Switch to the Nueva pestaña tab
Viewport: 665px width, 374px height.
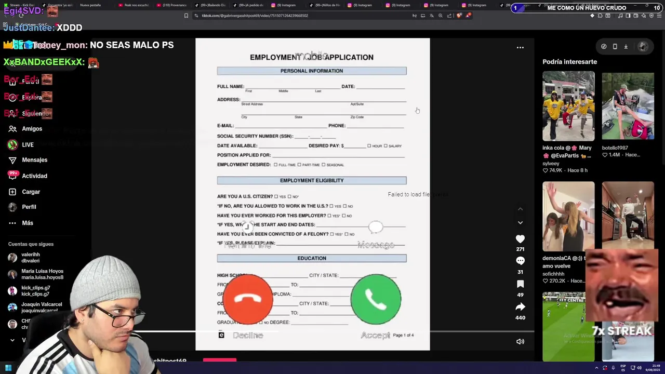(89, 5)
